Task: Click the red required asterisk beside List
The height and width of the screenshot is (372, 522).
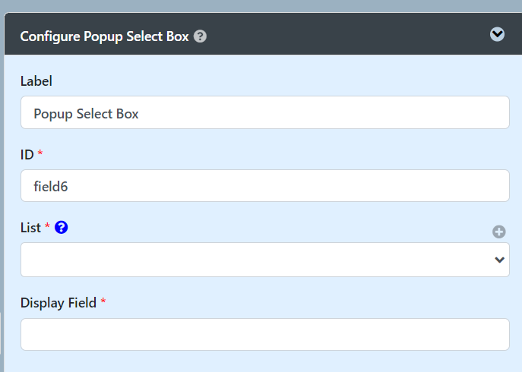Action: point(47,226)
